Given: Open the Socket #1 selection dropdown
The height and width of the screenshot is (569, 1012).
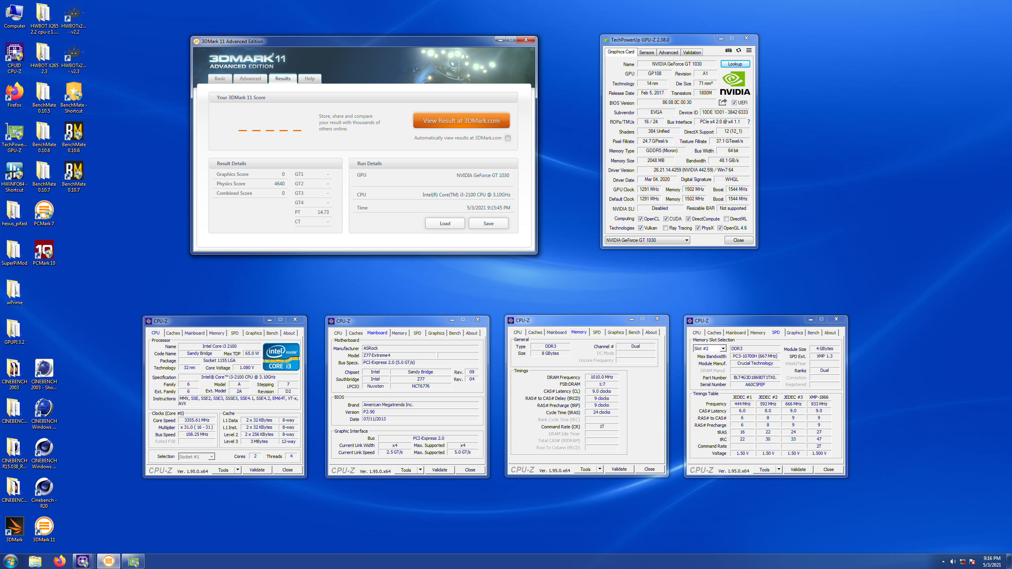Looking at the screenshot, I should click(196, 456).
